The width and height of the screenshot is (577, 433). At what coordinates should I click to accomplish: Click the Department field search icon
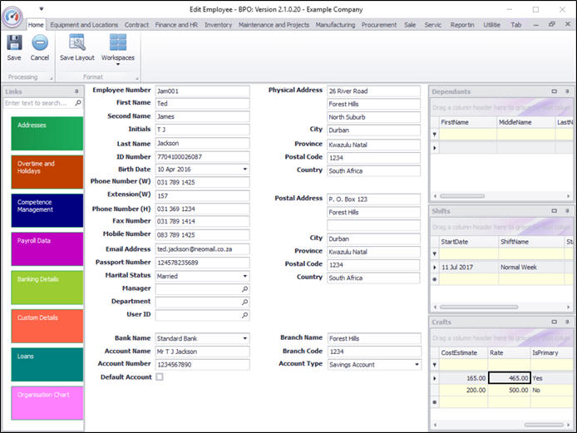point(244,303)
